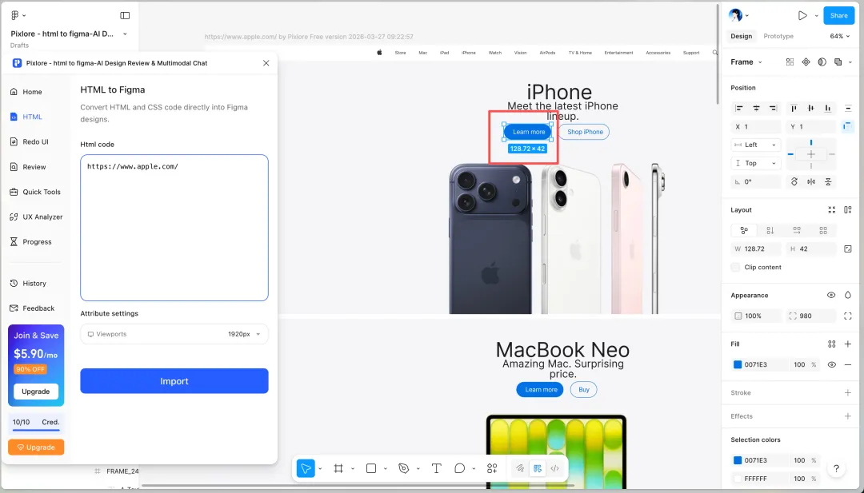The image size is (864, 493).
Task: Select the Text tool
Action: click(437, 468)
